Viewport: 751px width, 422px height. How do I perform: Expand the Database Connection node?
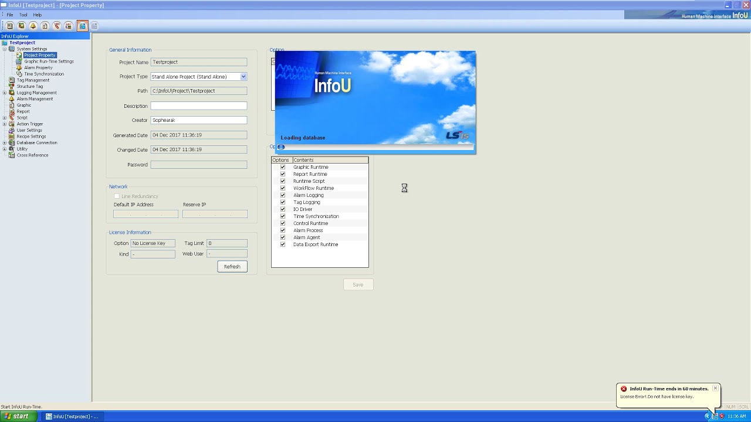click(x=5, y=143)
